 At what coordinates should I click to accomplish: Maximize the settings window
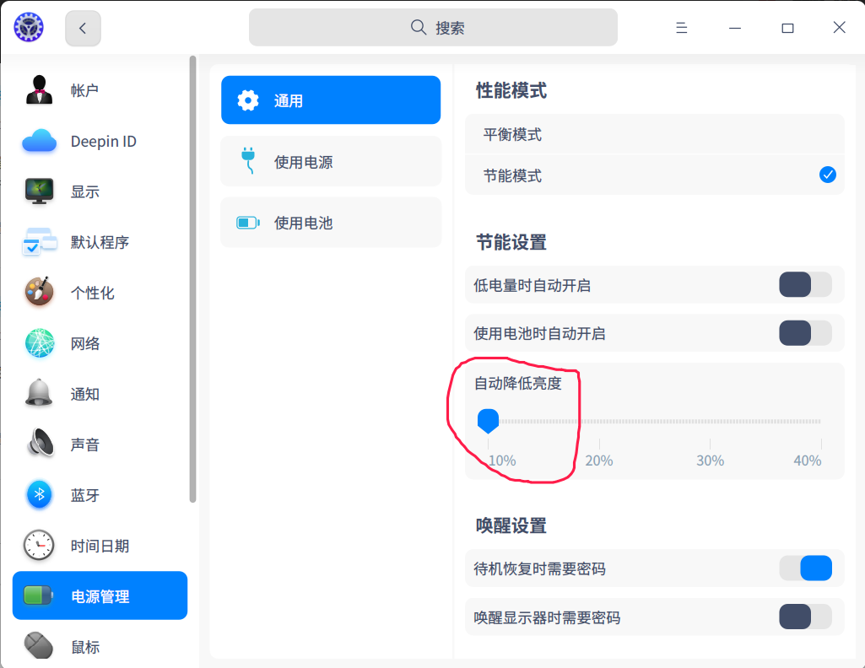(787, 28)
